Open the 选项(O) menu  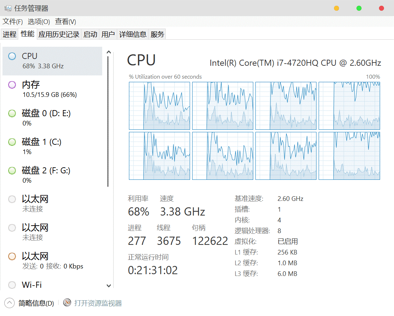tap(39, 22)
